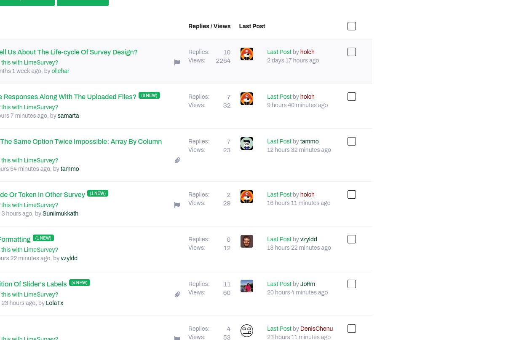This screenshot has width=508, height=340.
Task: Click the paperclip icon on the Slider's Labels topic
Action: click(177, 294)
